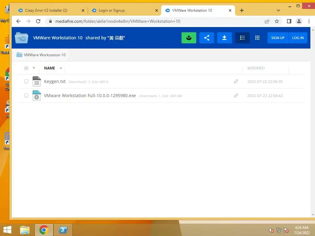Open a new browser tab
315x236 pixels.
[242, 10]
